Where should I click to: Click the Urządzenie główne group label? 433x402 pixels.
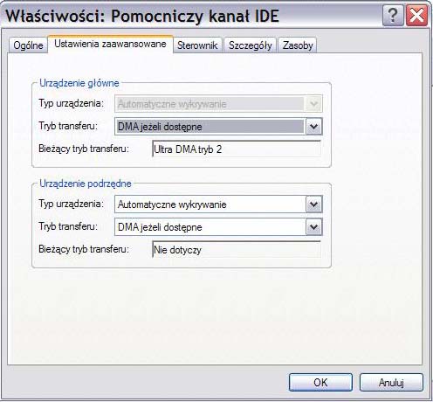pyautogui.click(x=79, y=83)
